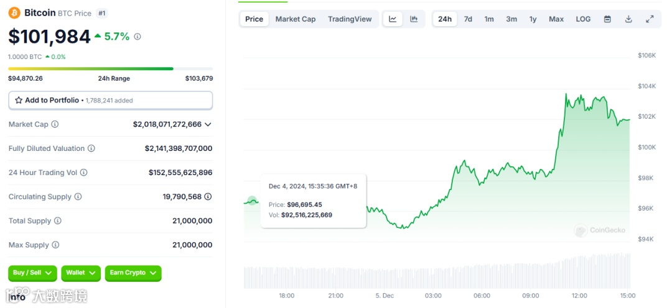Screen dimensions: 672x308
Task: Open the Buy / Sell dropdown
Action: coord(32,273)
